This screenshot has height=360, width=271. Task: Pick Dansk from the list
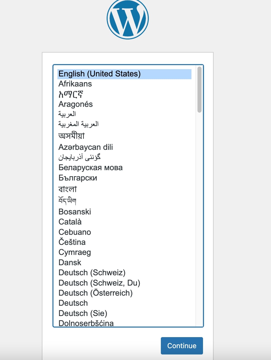click(70, 263)
